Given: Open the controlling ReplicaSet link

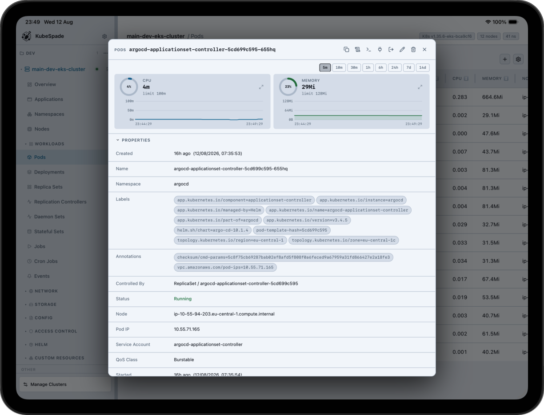Looking at the screenshot, I should point(236,284).
